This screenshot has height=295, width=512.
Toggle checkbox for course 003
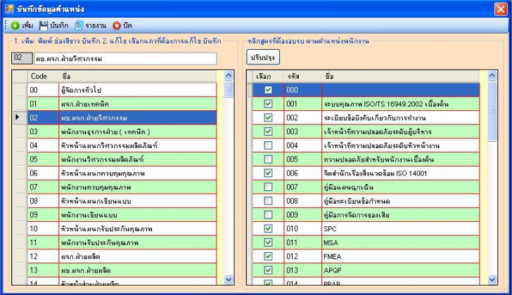tap(268, 131)
